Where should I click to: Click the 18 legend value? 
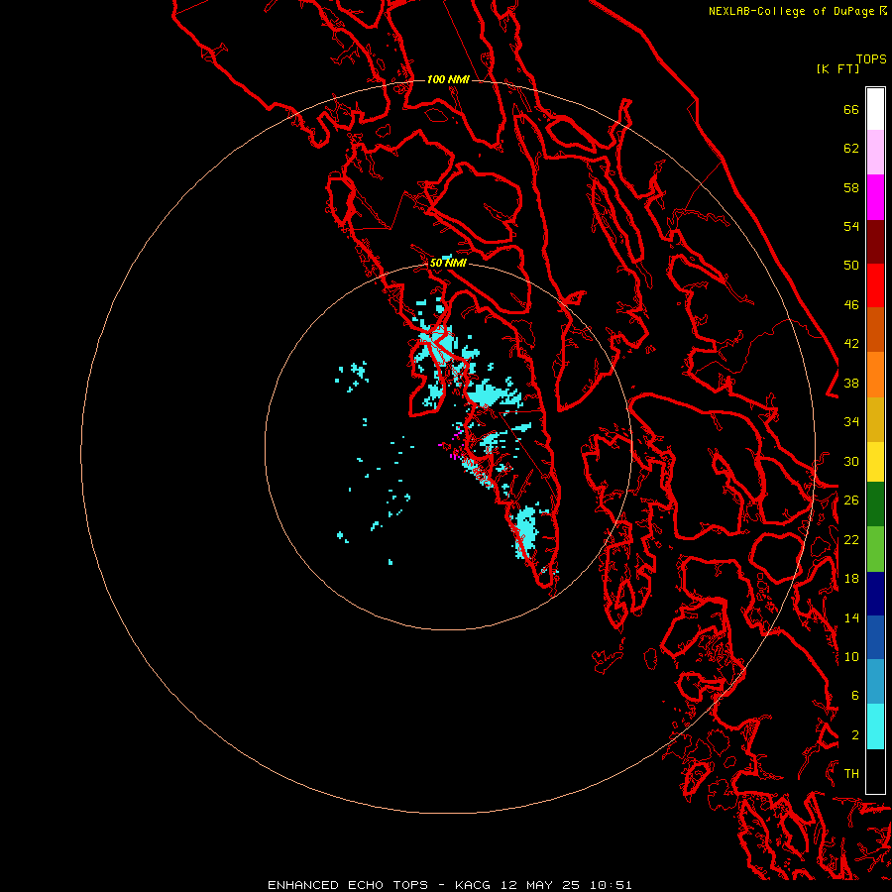point(851,579)
